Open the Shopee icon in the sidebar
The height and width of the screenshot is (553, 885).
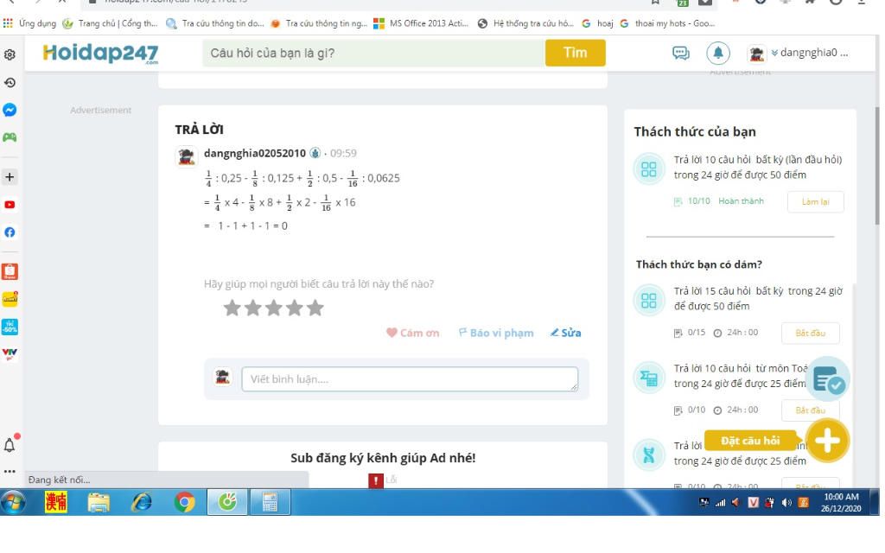(10, 272)
